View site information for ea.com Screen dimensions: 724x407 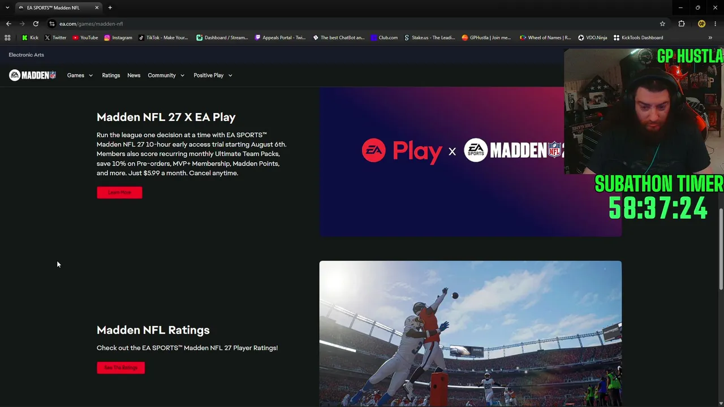52,24
